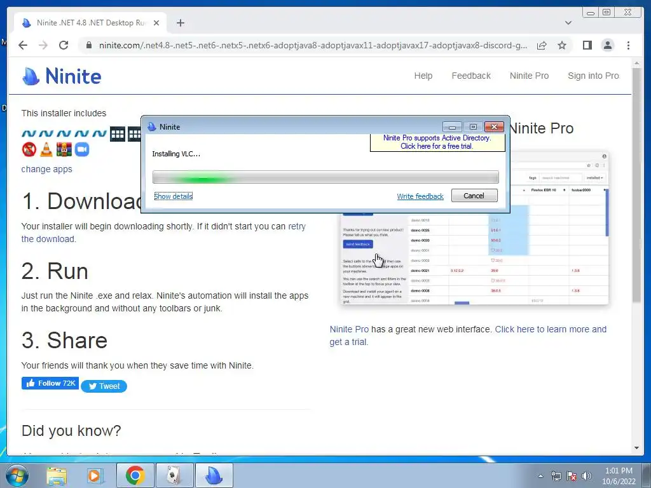Click the taskbar clock showing 1:01 PM
651x488 pixels.
tap(619, 476)
